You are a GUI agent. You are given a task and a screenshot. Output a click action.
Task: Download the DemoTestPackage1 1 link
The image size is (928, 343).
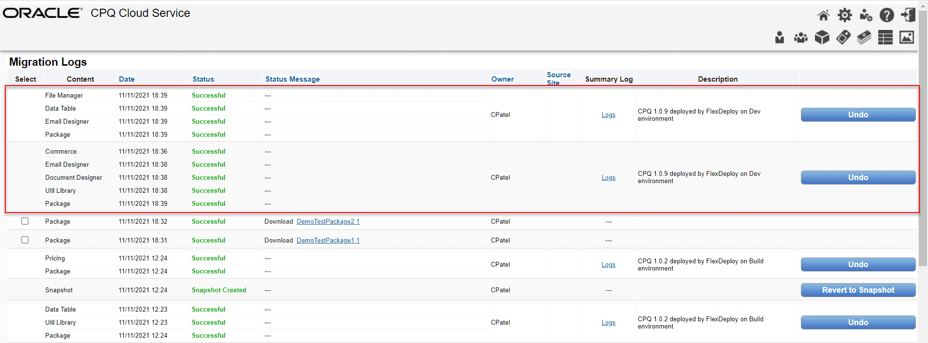[328, 241]
